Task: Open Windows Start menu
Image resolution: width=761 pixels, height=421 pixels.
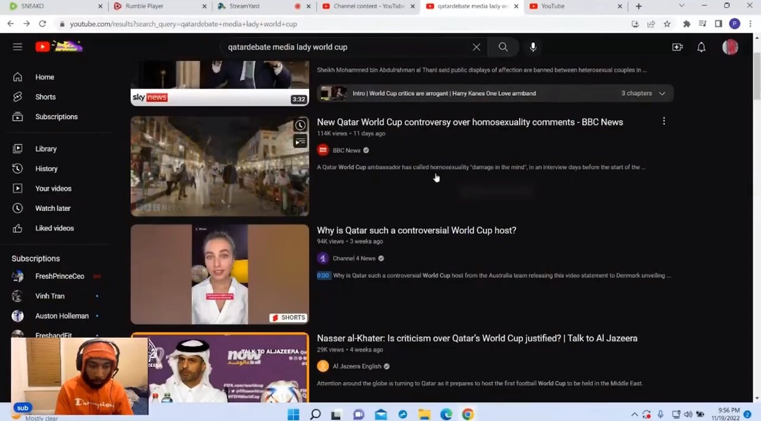Action: click(x=294, y=414)
